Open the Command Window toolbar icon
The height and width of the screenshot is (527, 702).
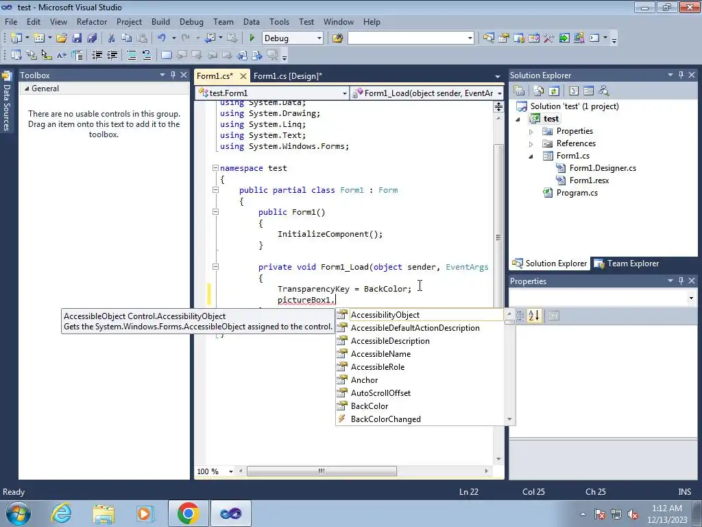(x=594, y=38)
